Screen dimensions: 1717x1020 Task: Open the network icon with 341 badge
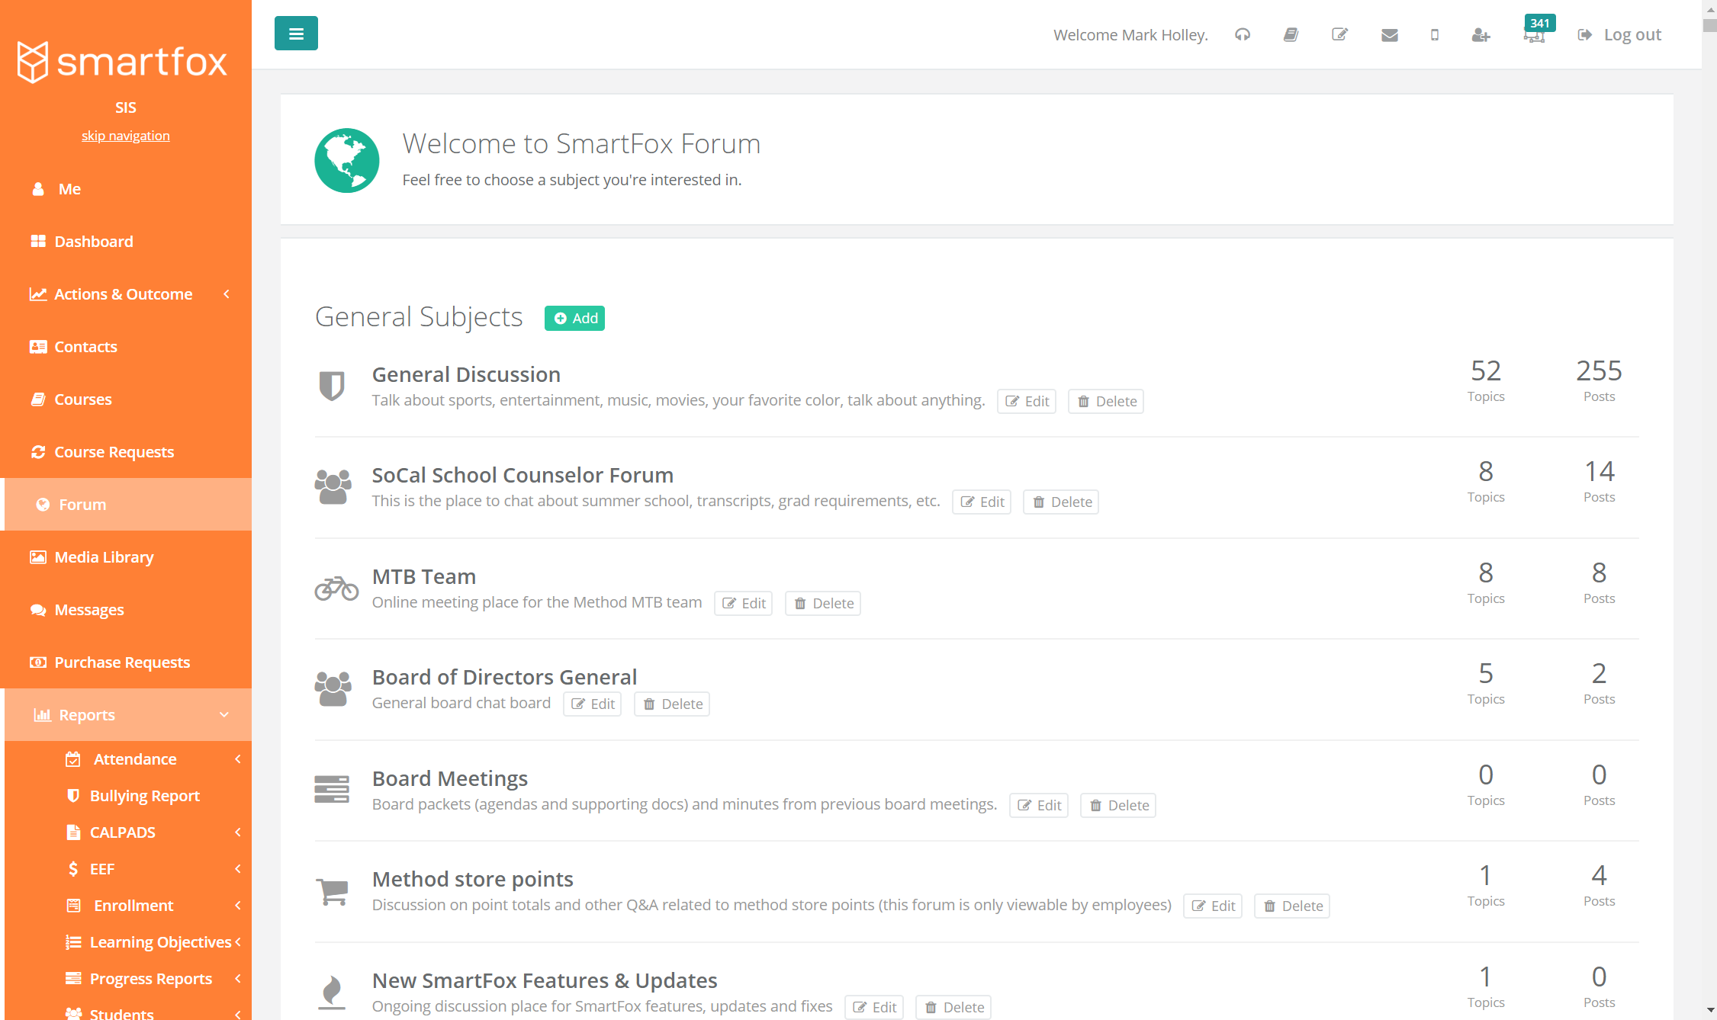[1535, 37]
